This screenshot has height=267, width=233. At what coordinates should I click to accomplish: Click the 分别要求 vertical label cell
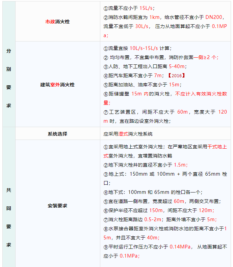9,78
